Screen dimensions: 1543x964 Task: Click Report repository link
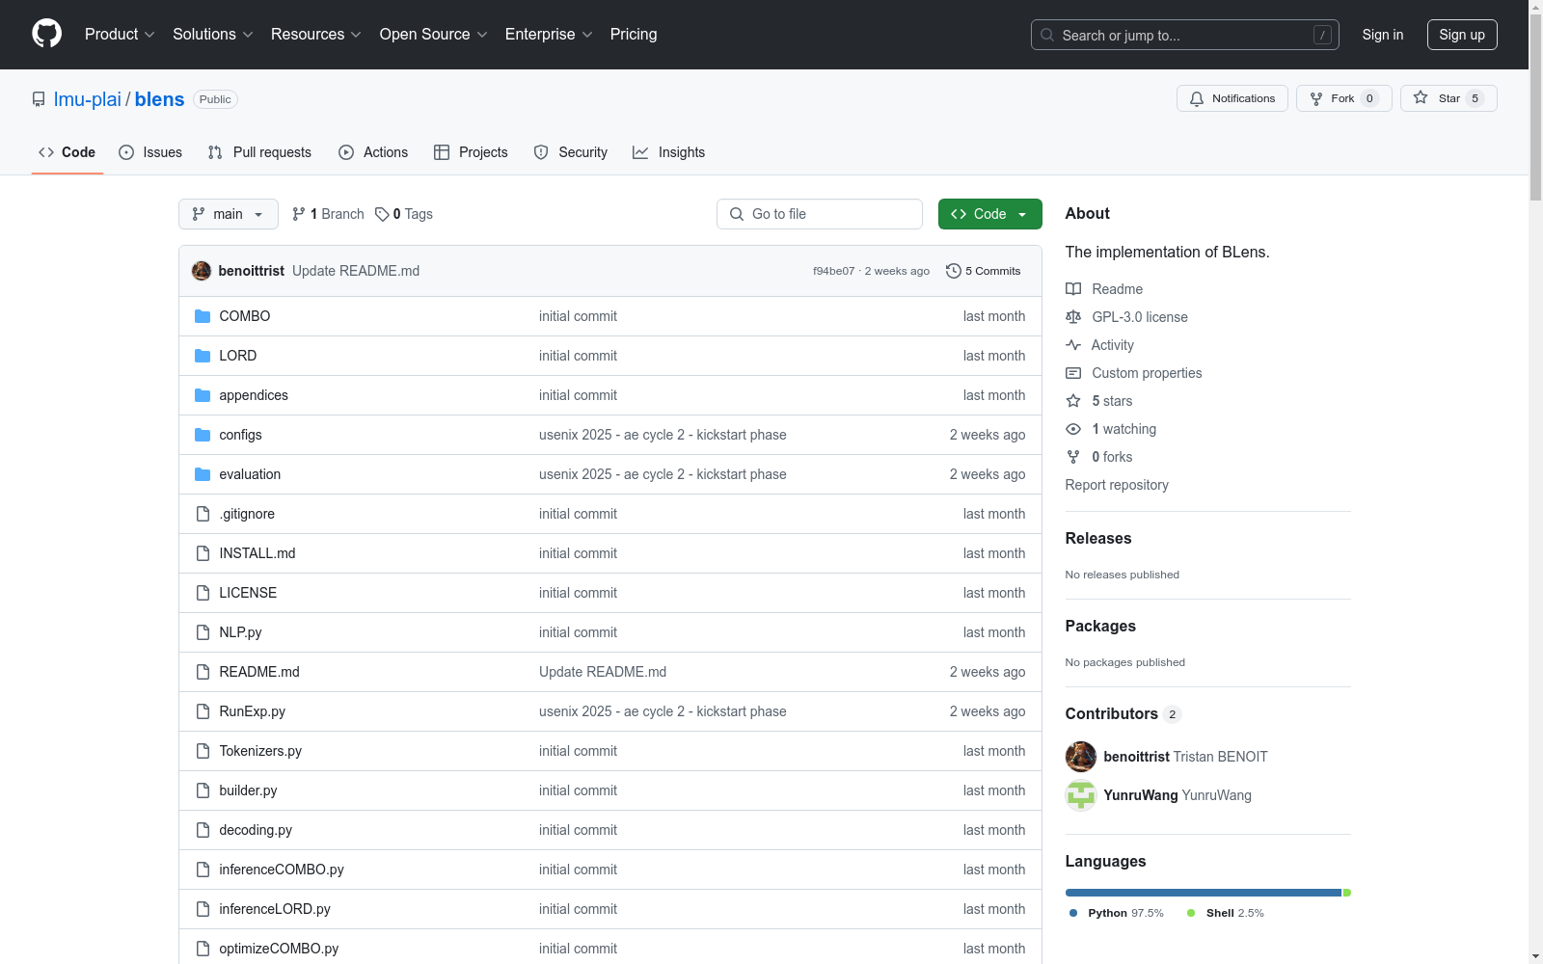[x=1117, y=485]
